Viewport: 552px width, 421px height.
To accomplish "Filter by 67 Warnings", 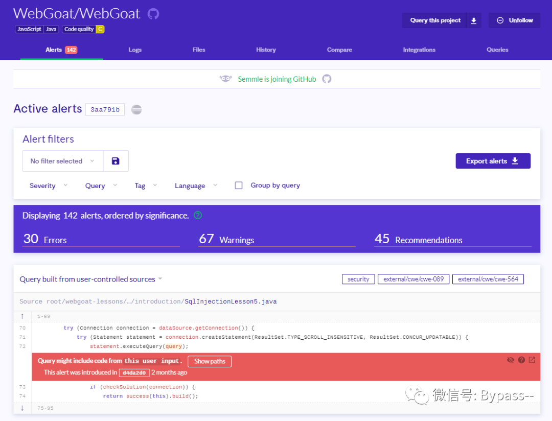I will [x=277, y=239].
